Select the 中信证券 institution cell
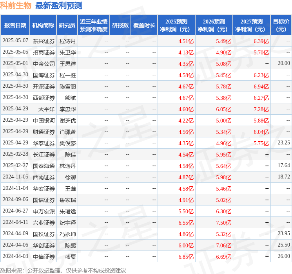Viewport: 292px width, 274px height. tap(44, 257)
